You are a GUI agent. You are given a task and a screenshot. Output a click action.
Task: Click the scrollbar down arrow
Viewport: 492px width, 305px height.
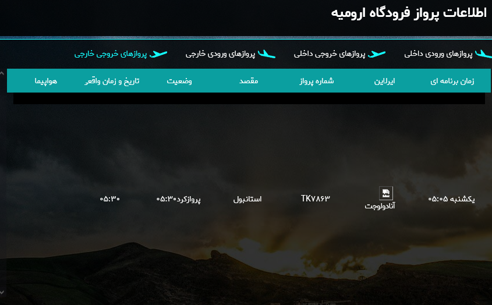2,292
